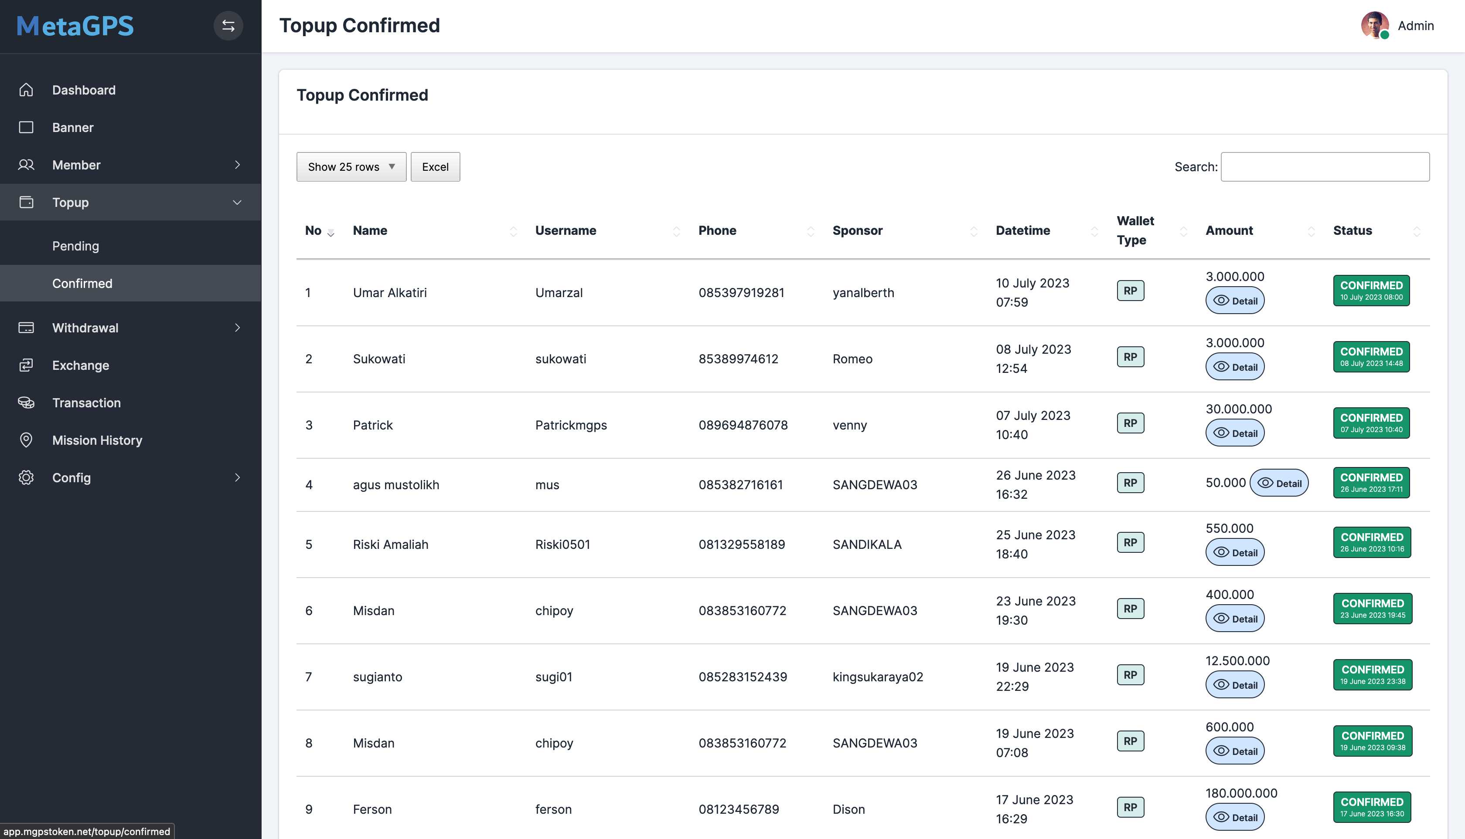Viewport: 1465px width, 839px height.
Task: Click the Dashboard home icon
Action: point(26,90)
